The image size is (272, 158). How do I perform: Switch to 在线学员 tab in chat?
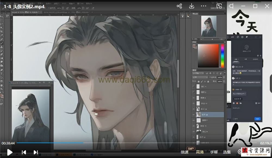tap(255, 59)
